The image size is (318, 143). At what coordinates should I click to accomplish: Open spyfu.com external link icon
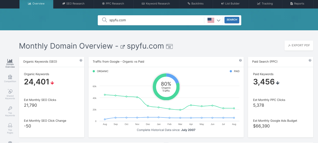tap(122, 47)
